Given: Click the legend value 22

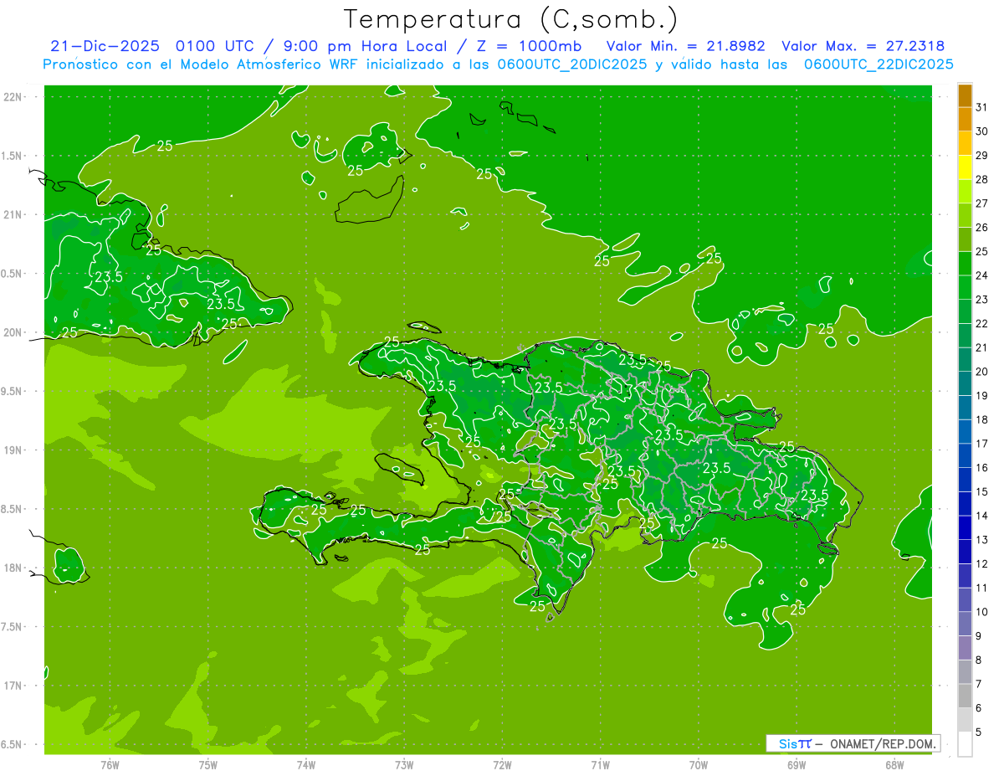Looking at the screenshot, I should (981, 323).
